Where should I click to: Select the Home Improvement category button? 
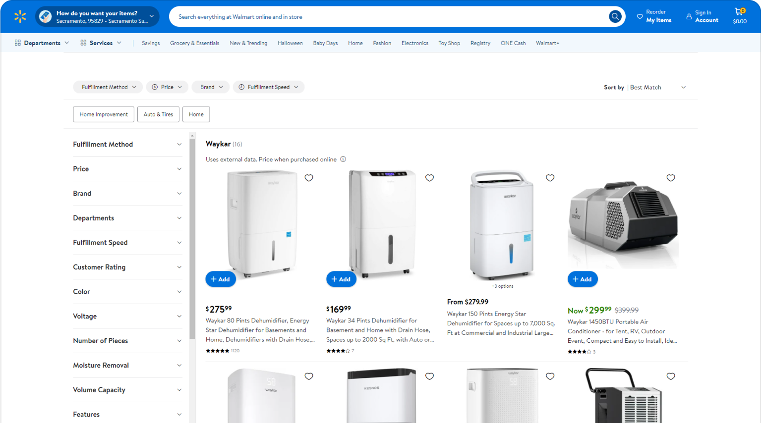(x=104, y=114)
